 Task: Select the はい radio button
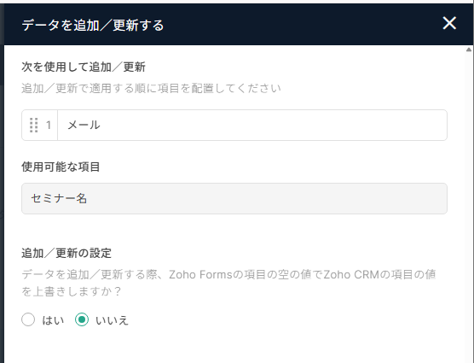tap(28, 319)
